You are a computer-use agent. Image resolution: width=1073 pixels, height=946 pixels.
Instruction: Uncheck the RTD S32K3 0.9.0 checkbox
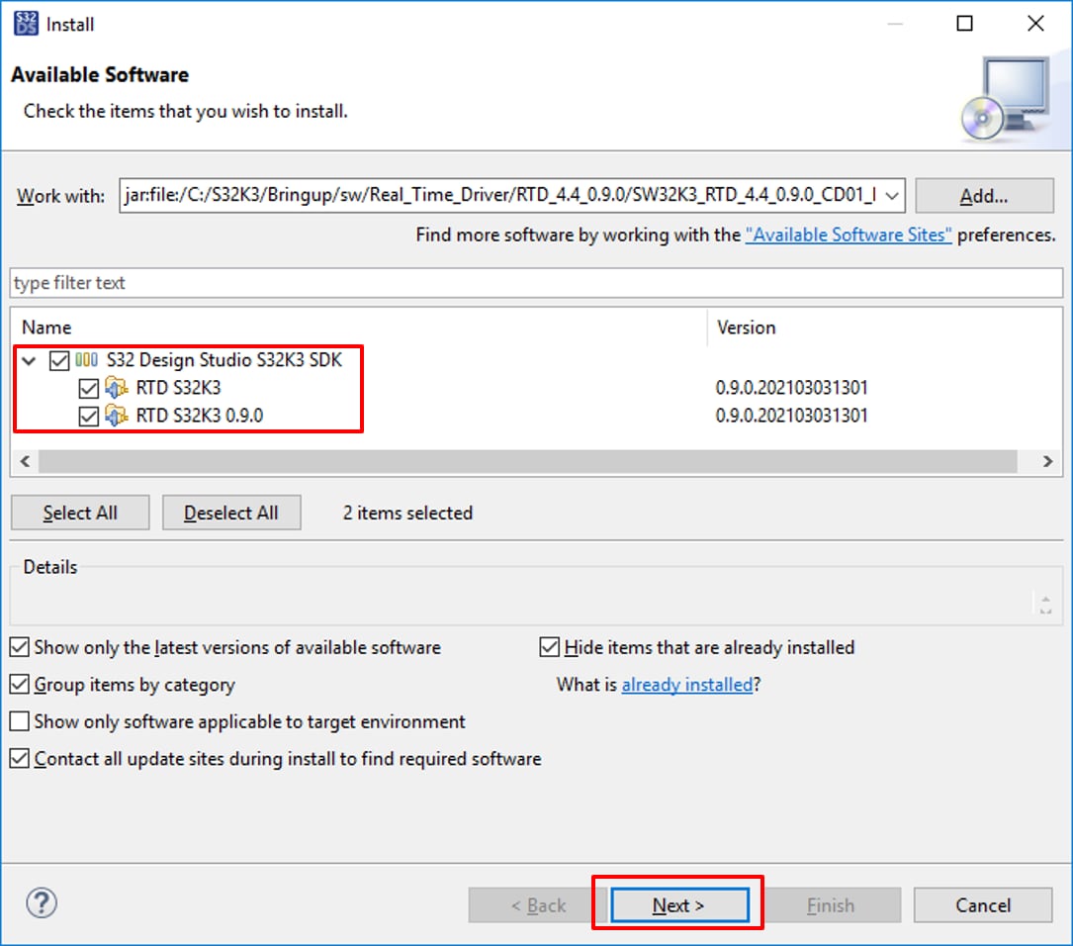click(89, 416)
